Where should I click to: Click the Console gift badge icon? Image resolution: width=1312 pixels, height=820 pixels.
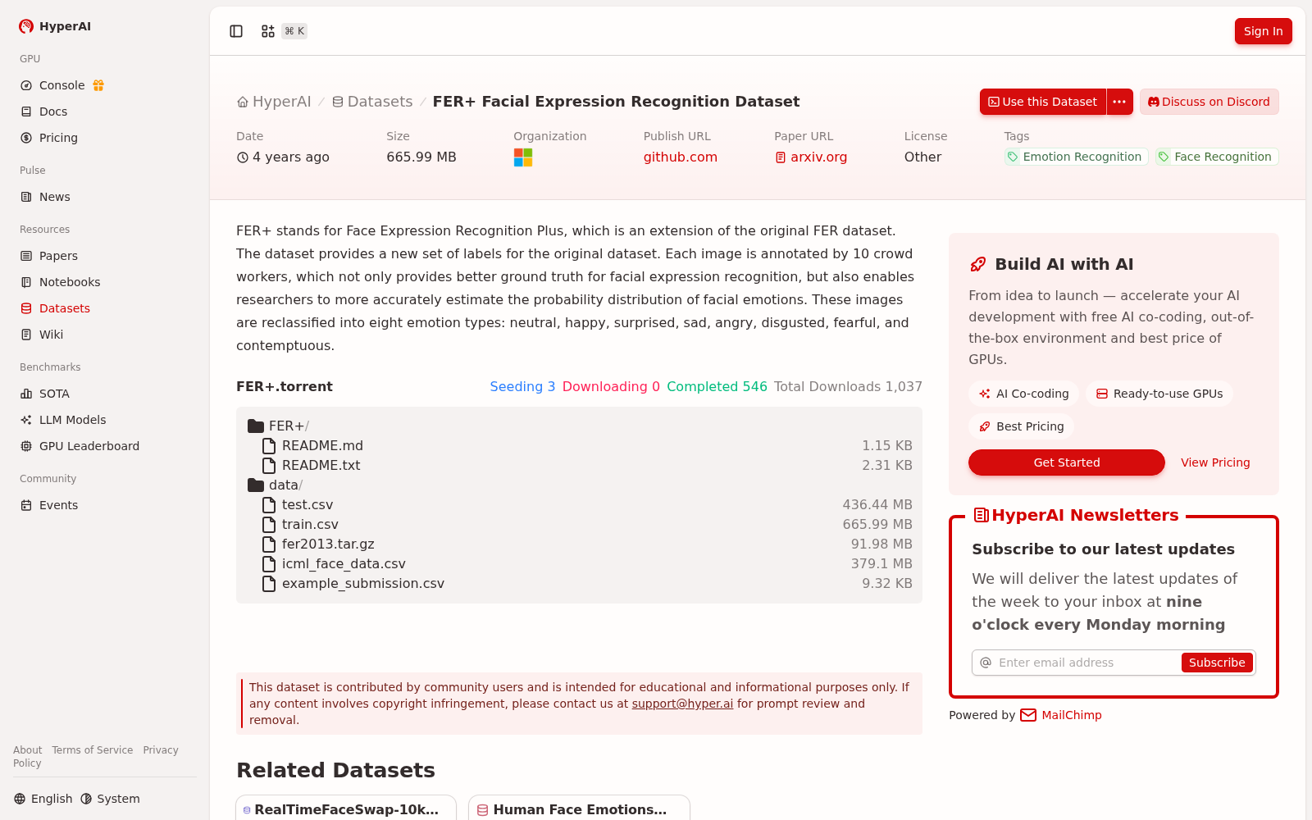(x=98, y=85)
